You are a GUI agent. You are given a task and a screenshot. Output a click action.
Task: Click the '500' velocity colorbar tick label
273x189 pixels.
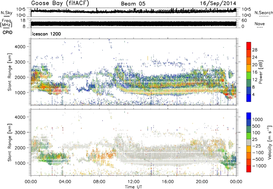point(256,126)
